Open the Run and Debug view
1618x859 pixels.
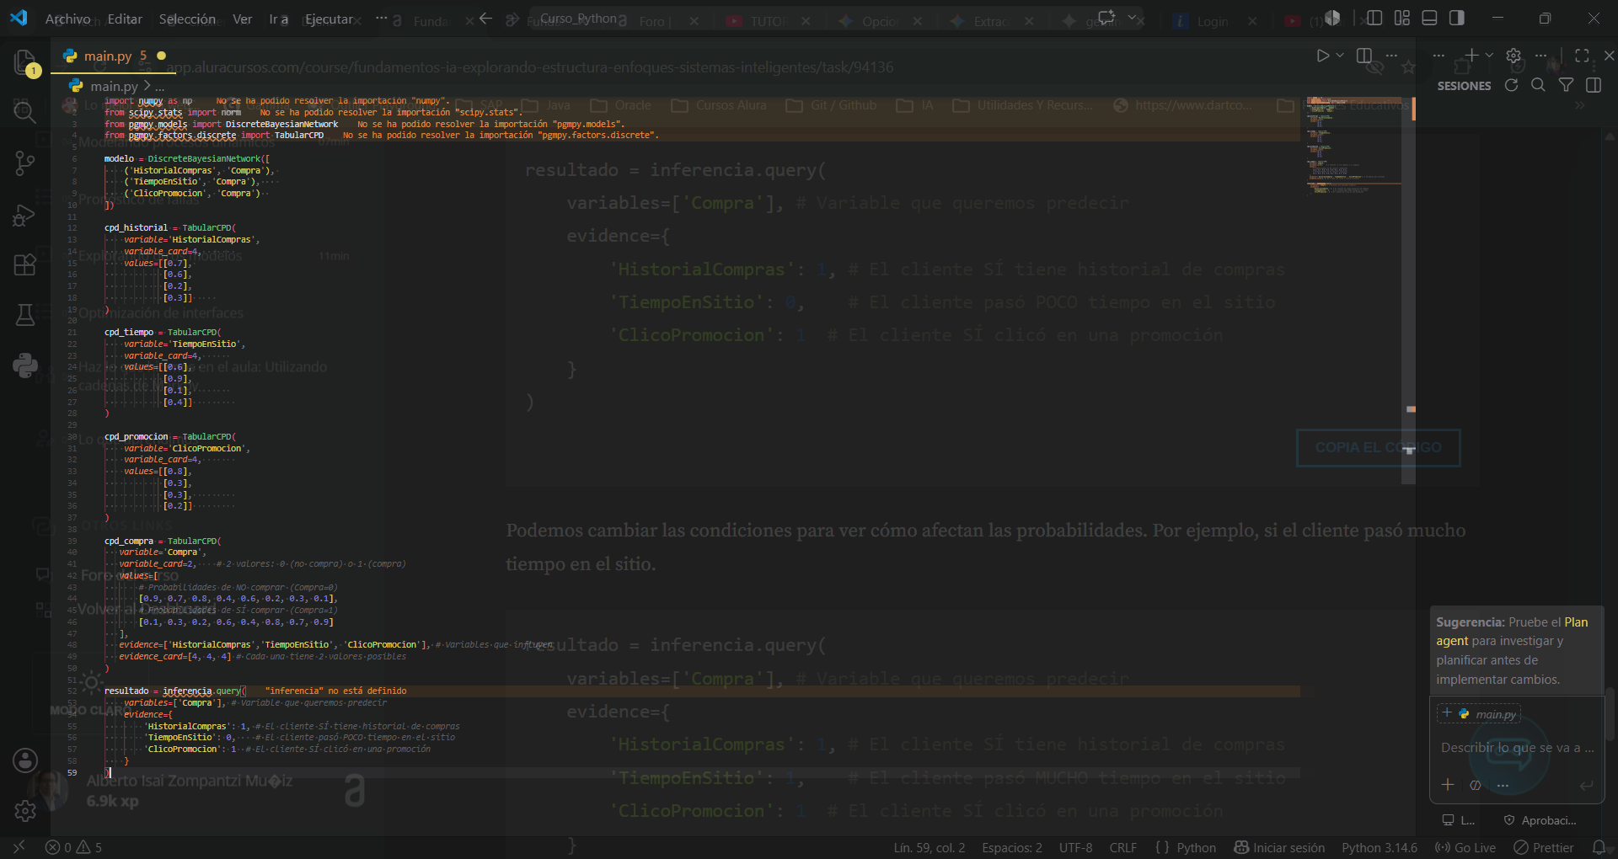[x=25, y=215]
